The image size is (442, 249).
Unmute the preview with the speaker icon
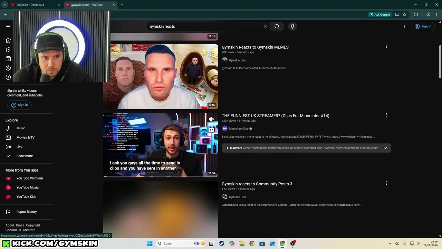pyautogui.click(x=211, y=119)
